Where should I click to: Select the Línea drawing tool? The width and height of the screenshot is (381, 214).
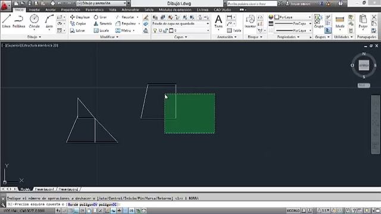(7, 21)
